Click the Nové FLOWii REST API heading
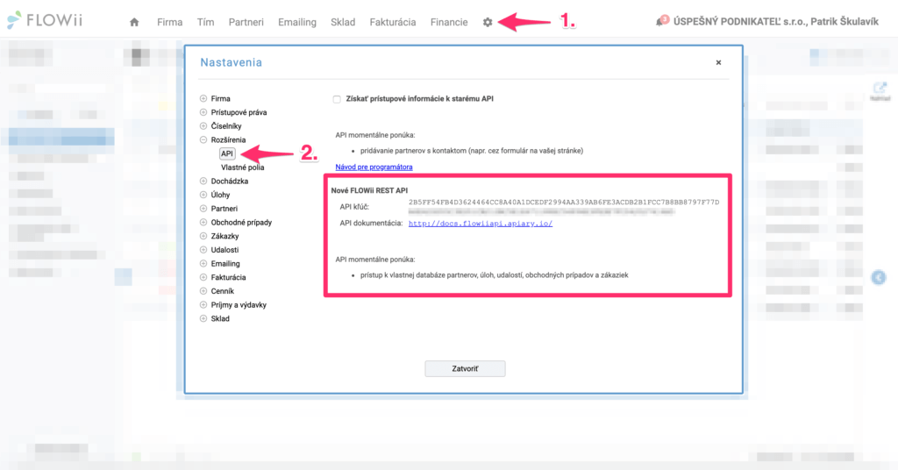Screen dimensions: 898x470 [x=369, y=190]
